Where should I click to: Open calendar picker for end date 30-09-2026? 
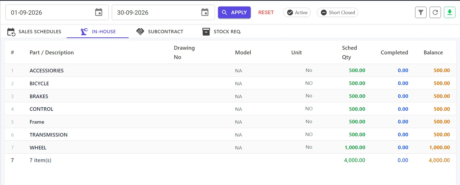coord(205,12)
